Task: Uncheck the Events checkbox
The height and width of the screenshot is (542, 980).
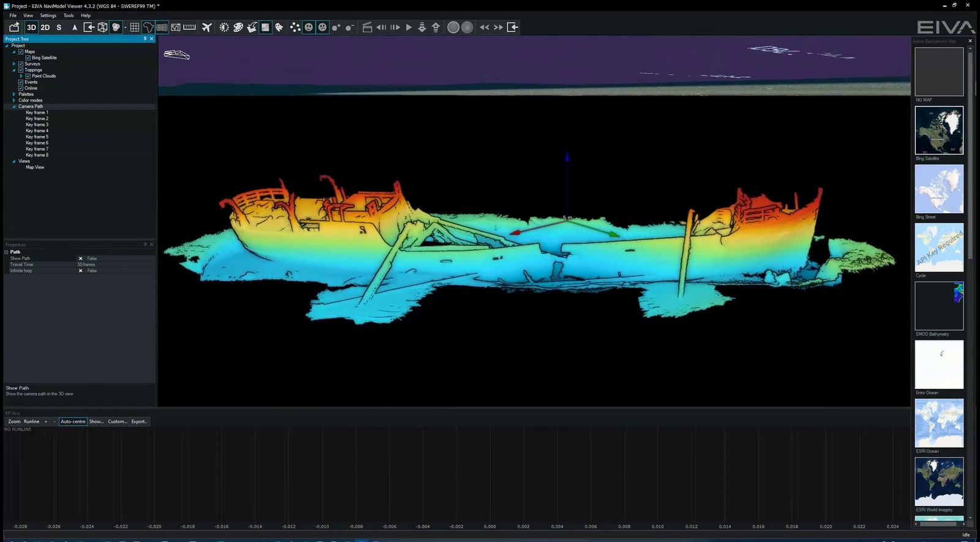Action: pos(21,82)
